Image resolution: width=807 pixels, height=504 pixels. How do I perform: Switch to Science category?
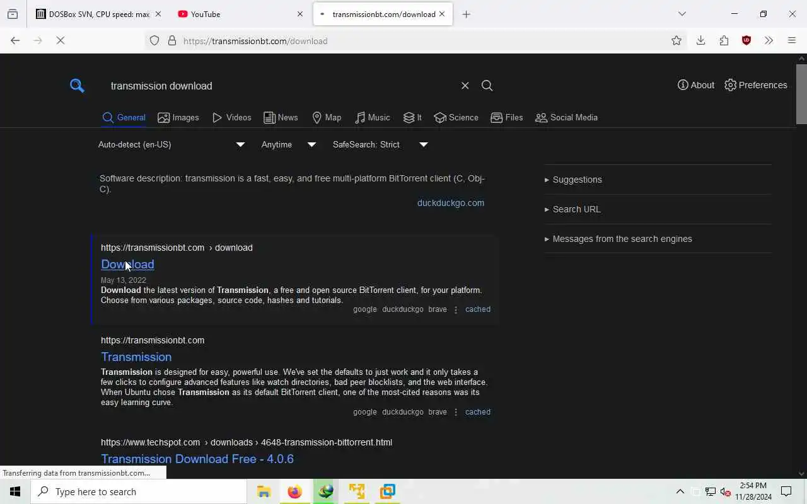click(x=456, y=118)
